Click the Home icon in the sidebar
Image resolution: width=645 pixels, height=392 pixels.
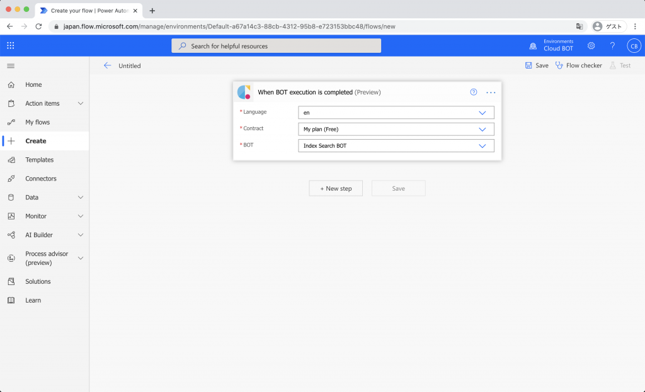click(11, 85)
